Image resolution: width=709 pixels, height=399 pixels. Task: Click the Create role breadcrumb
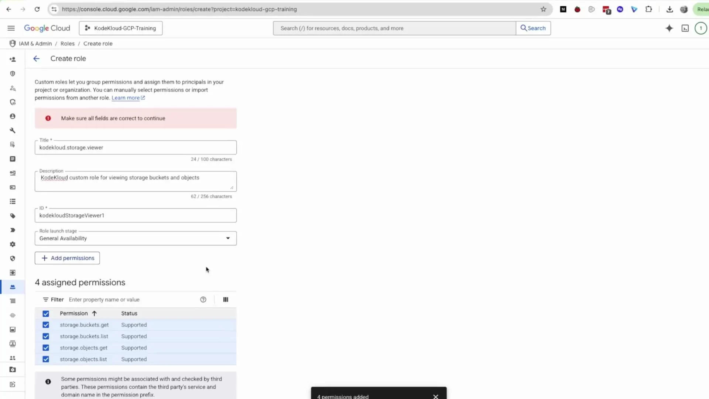click(98, 44)
